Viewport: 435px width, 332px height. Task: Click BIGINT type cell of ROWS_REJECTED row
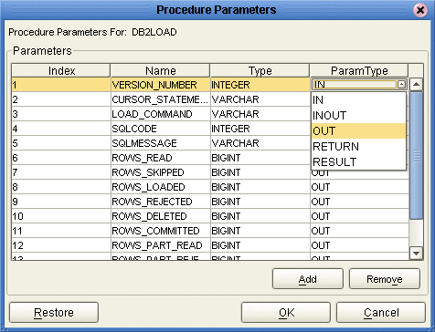[260, 202]
